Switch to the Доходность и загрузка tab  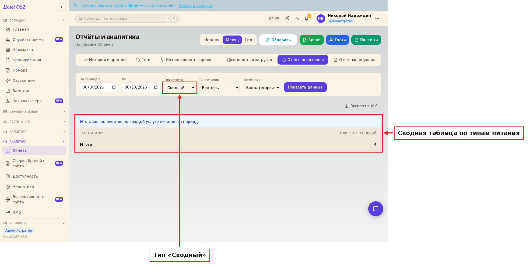(x=247, y=60)
